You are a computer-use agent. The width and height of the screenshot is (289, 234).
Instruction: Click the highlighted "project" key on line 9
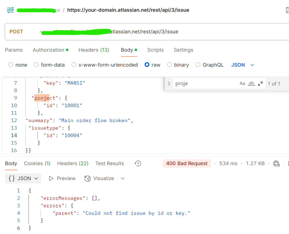(x=45, y=98)
